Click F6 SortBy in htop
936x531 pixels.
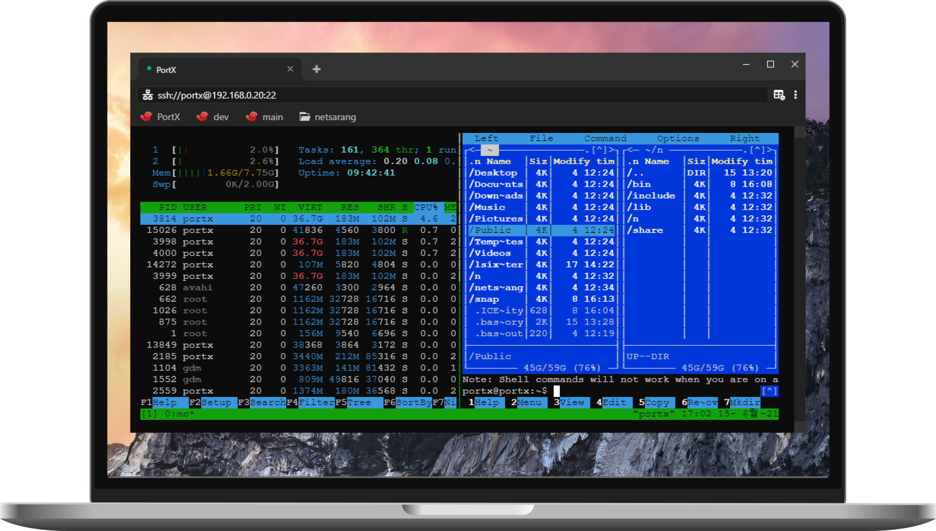(408, 402)
